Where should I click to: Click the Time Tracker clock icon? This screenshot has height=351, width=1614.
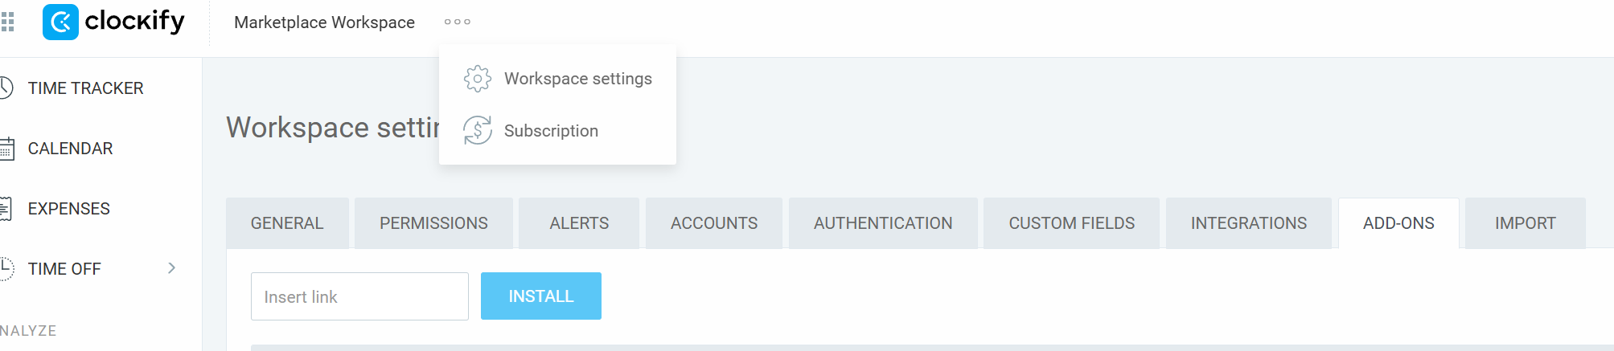(6, 88)
